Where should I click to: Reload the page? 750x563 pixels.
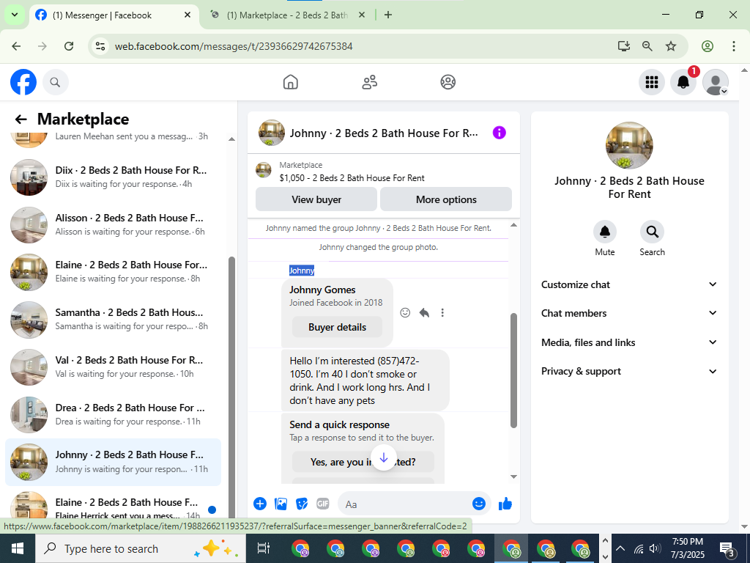(69, 46)
